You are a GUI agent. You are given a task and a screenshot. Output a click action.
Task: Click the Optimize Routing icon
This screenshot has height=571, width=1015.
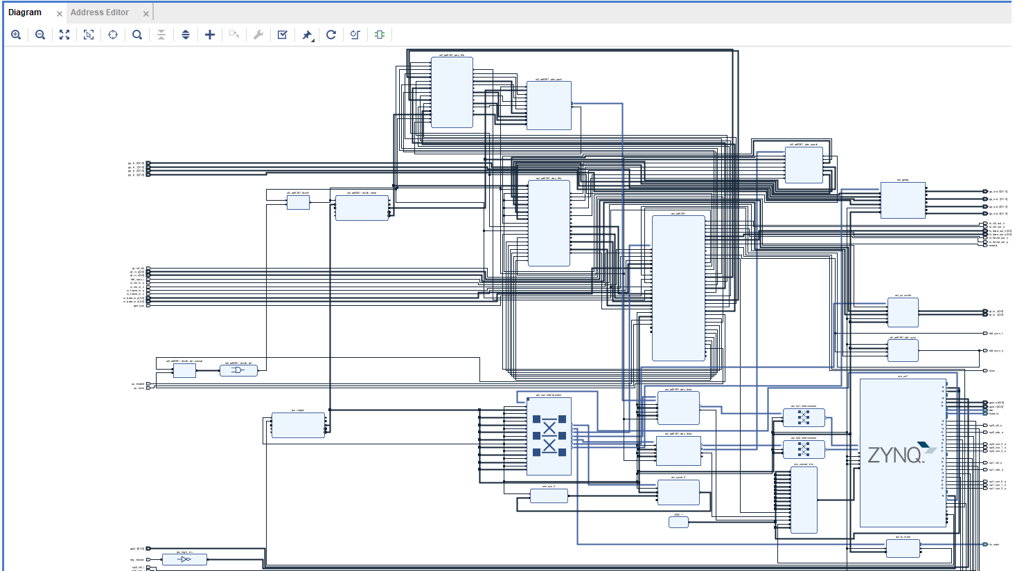coord(355,35)
